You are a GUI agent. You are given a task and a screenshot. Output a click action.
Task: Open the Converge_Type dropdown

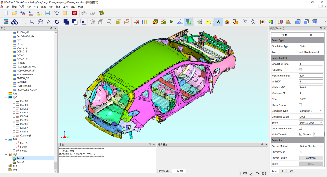point(311,111)
